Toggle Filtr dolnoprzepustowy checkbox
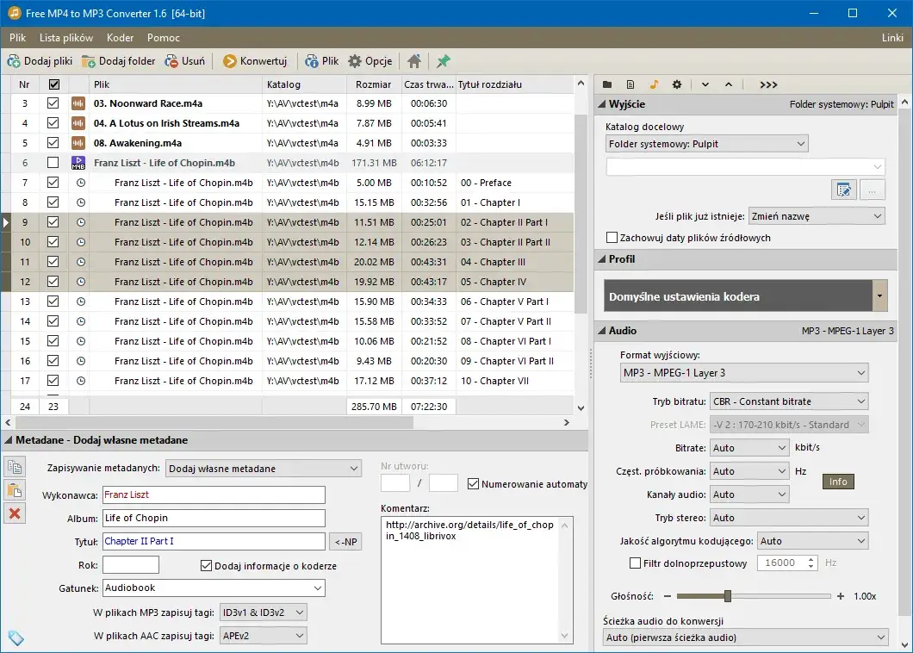Screen dimensions: 913x653 point(635,563)
